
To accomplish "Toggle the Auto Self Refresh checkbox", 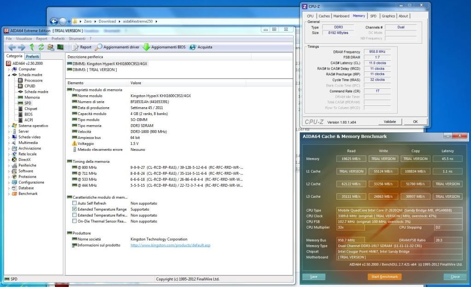I will click(x=74, y=203).
